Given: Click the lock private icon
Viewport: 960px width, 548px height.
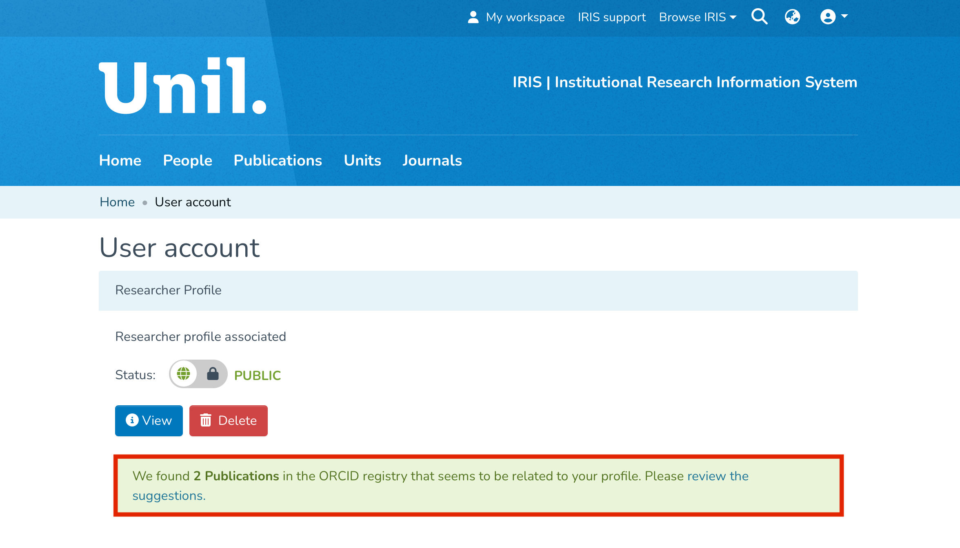Looking at the screenshot, I should [x=213, y=373].
